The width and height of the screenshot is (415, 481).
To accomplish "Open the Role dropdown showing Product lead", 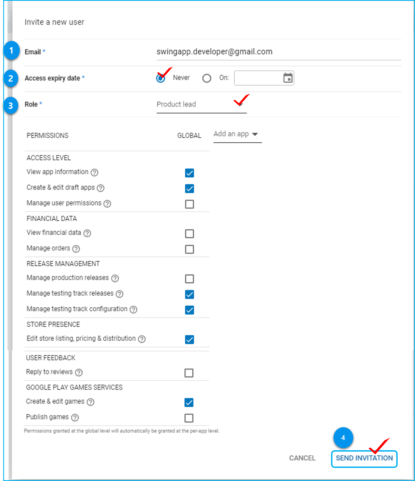I will tap(201, 104).
